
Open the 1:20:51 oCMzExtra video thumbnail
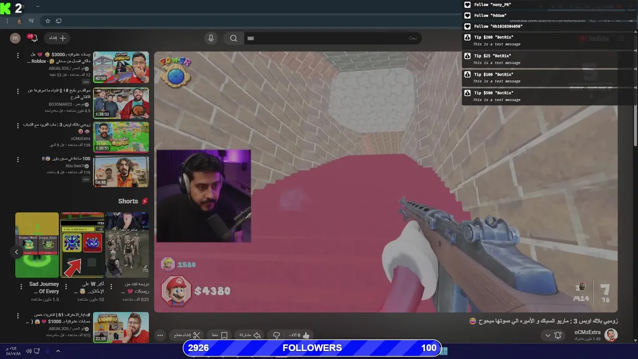pos(121,137)
